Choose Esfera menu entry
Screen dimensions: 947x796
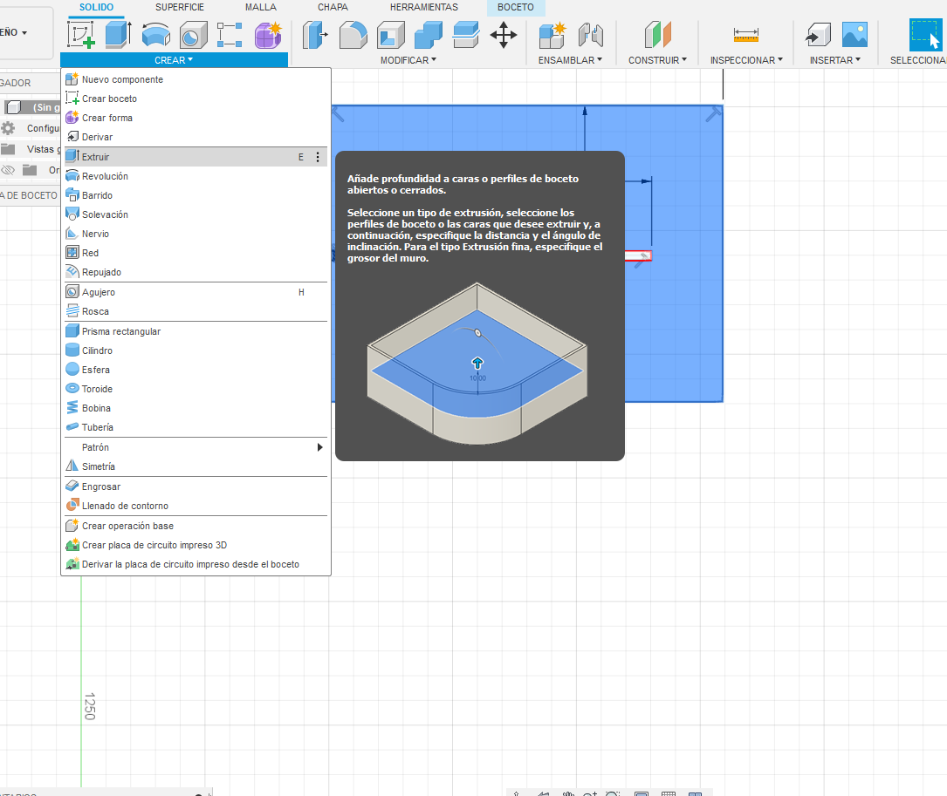coord(196,370)
